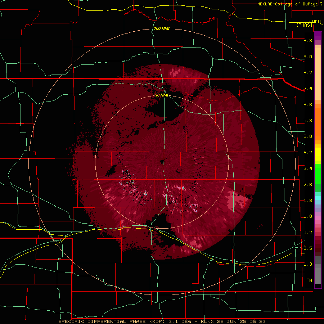Viewport: 324px width, 324px height.
Task: Select the -0.5 scale value
Action: [x=307, y=248]
